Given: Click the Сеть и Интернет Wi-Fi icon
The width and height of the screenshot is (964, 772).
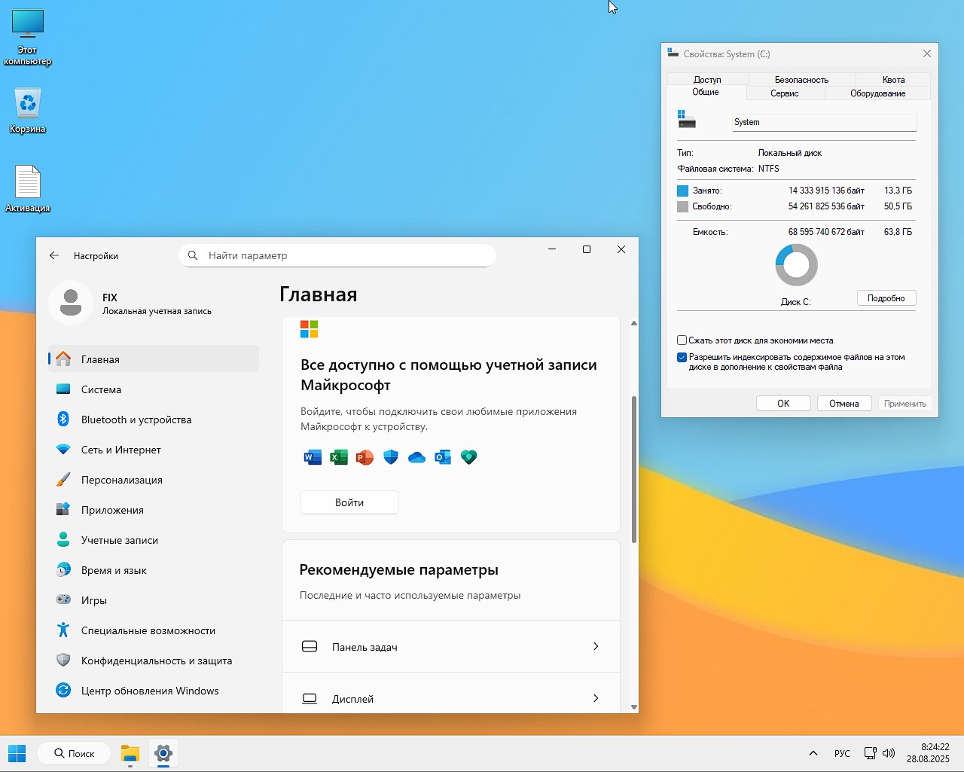Looking at the screenshot, I should [63, 450].
